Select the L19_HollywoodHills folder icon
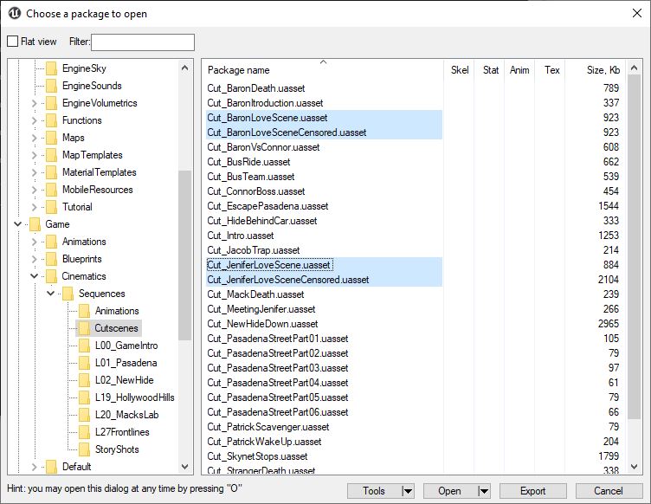 tap(84, 397)
